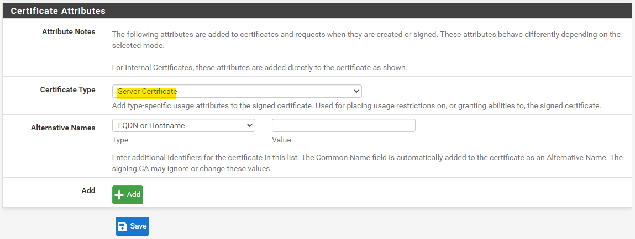Viewport: 635px width, 239px height.
Task: Click the Add row label text
Action: (88, 190)
